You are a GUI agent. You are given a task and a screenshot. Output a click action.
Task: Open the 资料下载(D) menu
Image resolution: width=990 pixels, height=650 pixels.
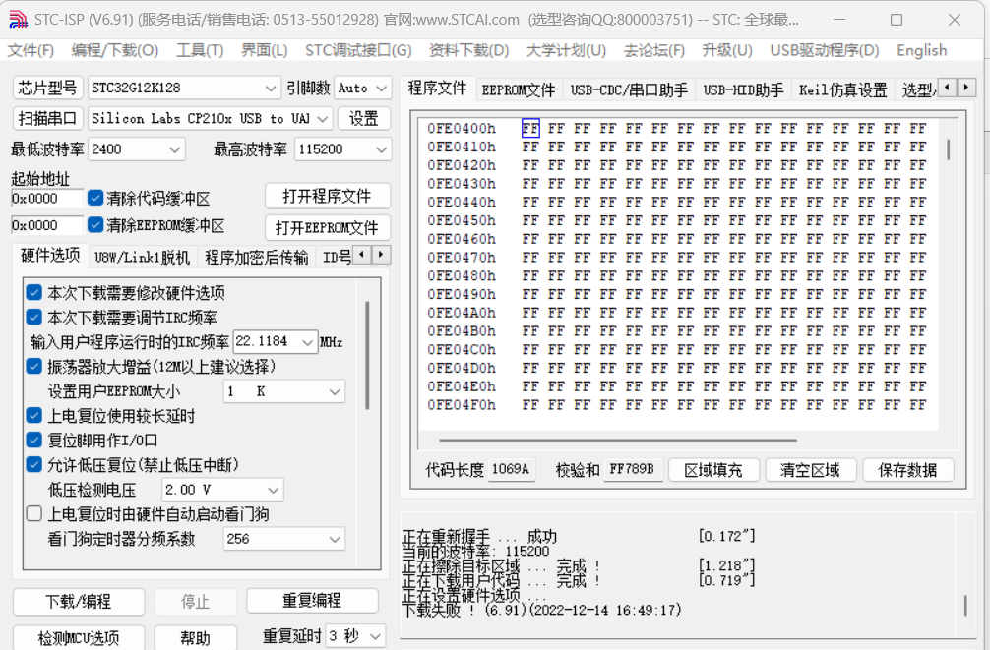(468, 50)
